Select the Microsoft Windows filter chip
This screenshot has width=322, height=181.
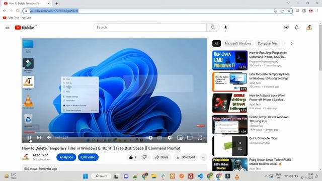click(238, 44)
